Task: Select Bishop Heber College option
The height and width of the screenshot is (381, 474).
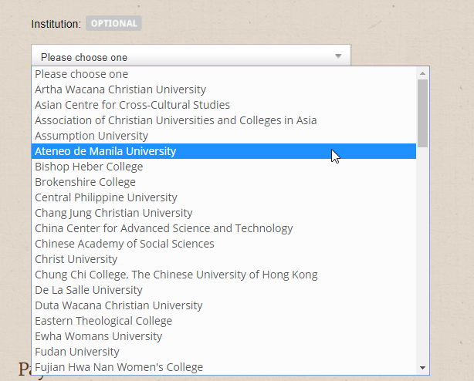Action: coord(89,167)
